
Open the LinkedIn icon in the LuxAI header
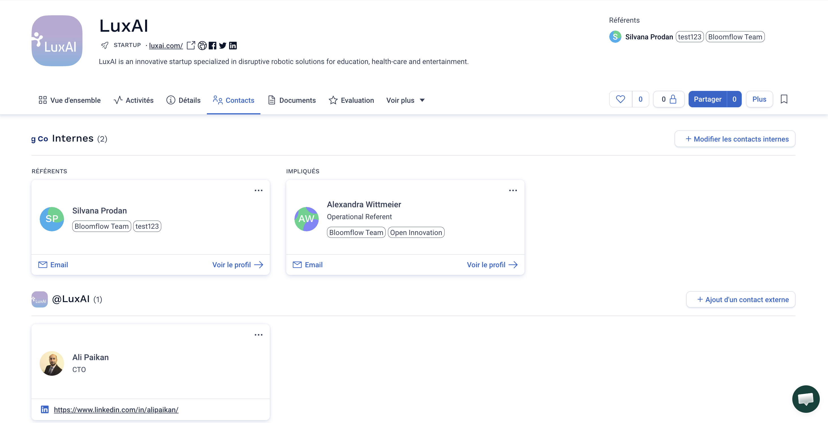click(x=233, y=46)
